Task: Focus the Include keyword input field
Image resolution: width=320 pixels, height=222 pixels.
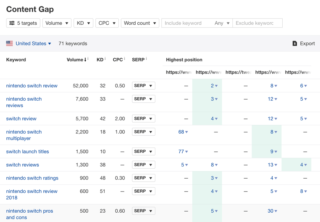Action: pos(187,23)
